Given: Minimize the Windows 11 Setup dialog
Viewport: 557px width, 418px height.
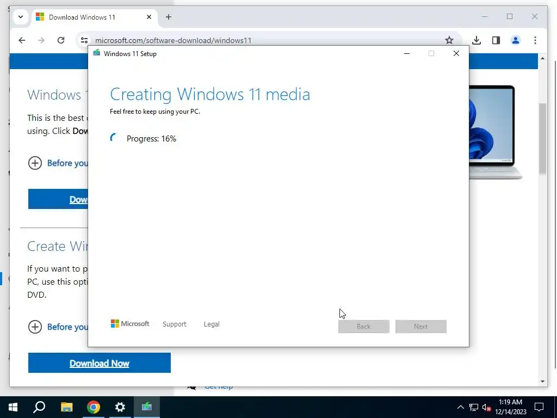Looking at the screenshot, I should [x=407, y=53].
